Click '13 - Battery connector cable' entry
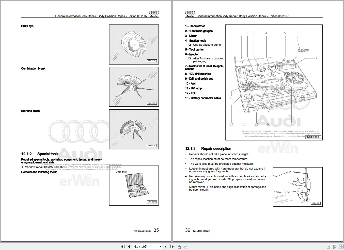The width and height of the screenshot is (344, 250). (203, 98)
